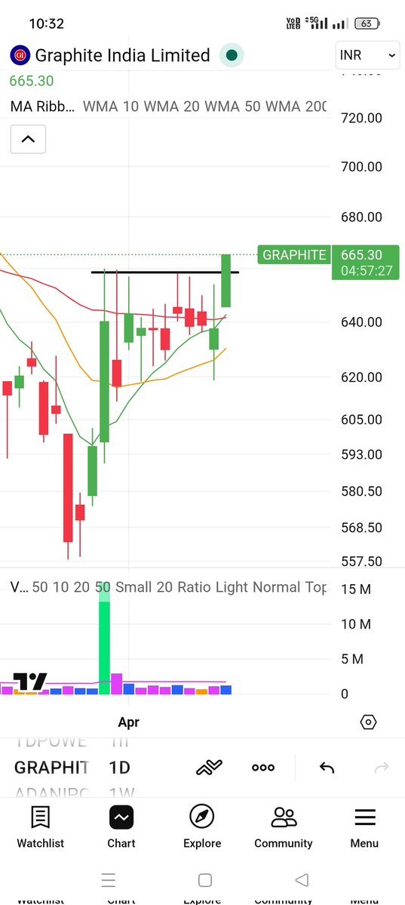
Task: Tap the Graphite India Limited logo icon
Action: pos(20,55)
